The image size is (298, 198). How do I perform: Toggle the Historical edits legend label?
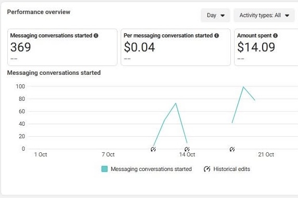tap(231, 169)
